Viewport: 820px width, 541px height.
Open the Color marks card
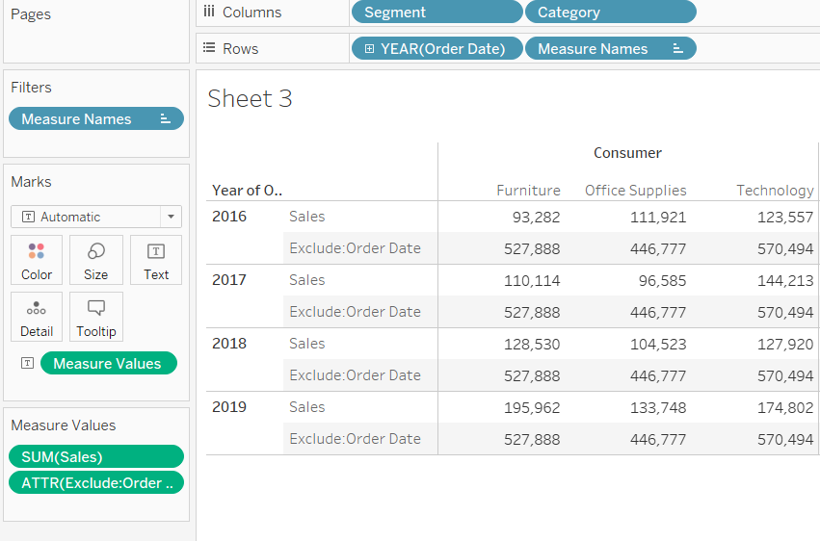point(37,260)
